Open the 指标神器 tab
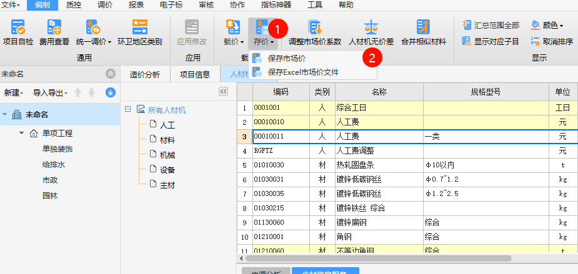This screenshot has height=274, width=578. tap(276, 5)
